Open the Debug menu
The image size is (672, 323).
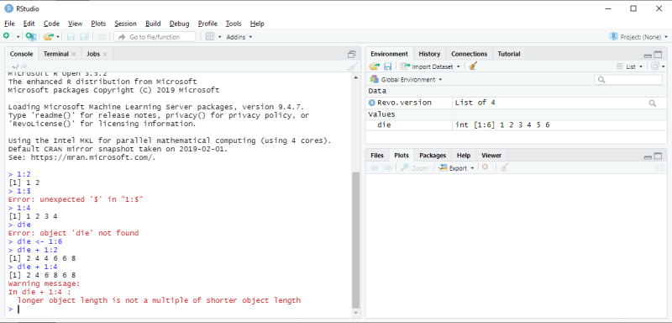(179, 24)
